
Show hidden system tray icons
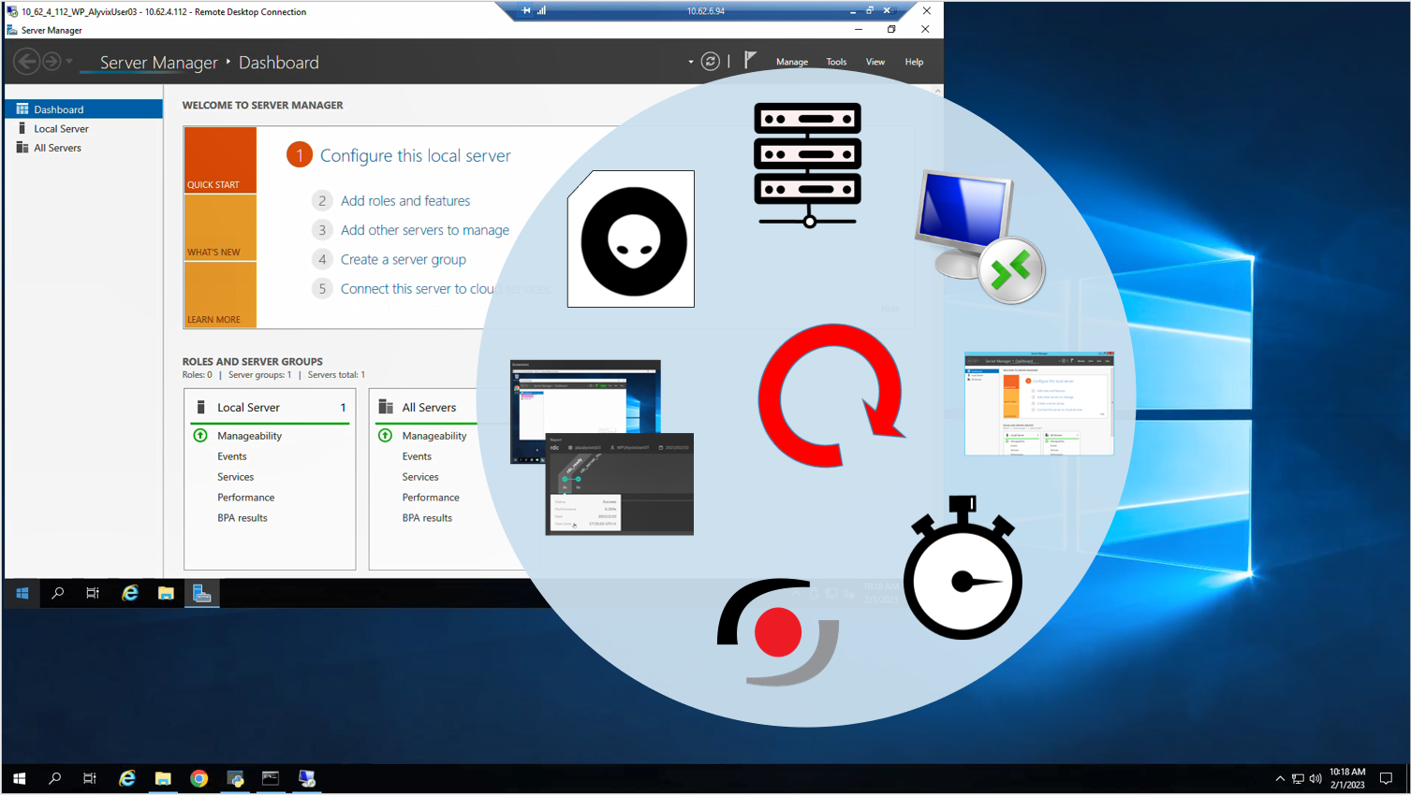point(1280,778)
